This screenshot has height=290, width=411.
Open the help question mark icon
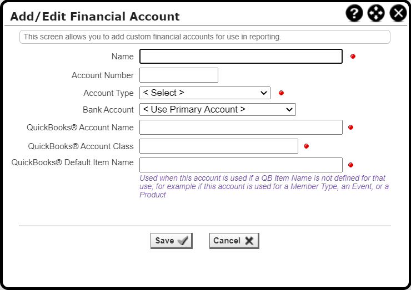[354, 13]
